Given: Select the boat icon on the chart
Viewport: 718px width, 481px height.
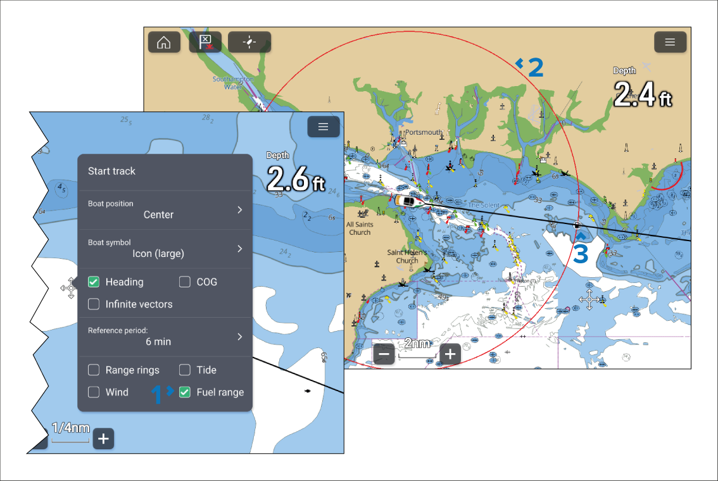Looking at the screenshot, I should point(410,201).
